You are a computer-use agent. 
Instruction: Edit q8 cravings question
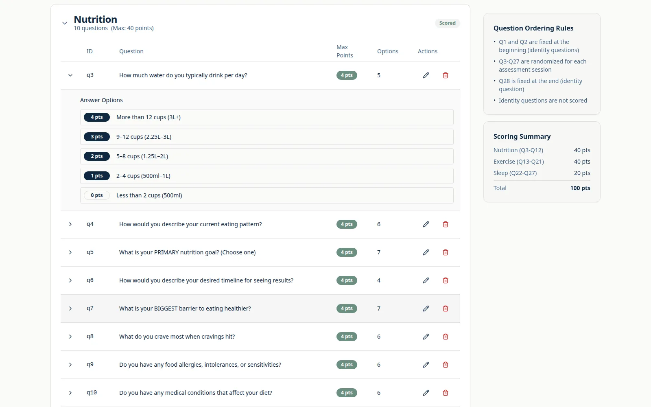pos(426,337)
